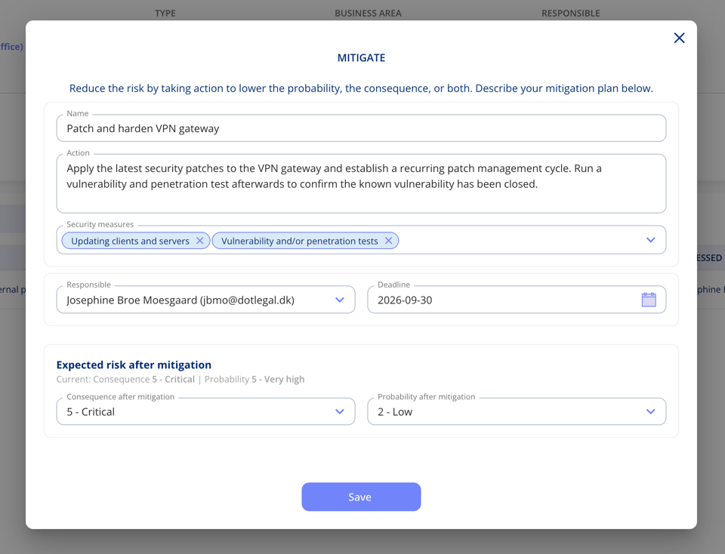The image size is (725, 554).
Task: Click the 'Current: Consequence 5 - Critical' text
Action: (125, 380)
